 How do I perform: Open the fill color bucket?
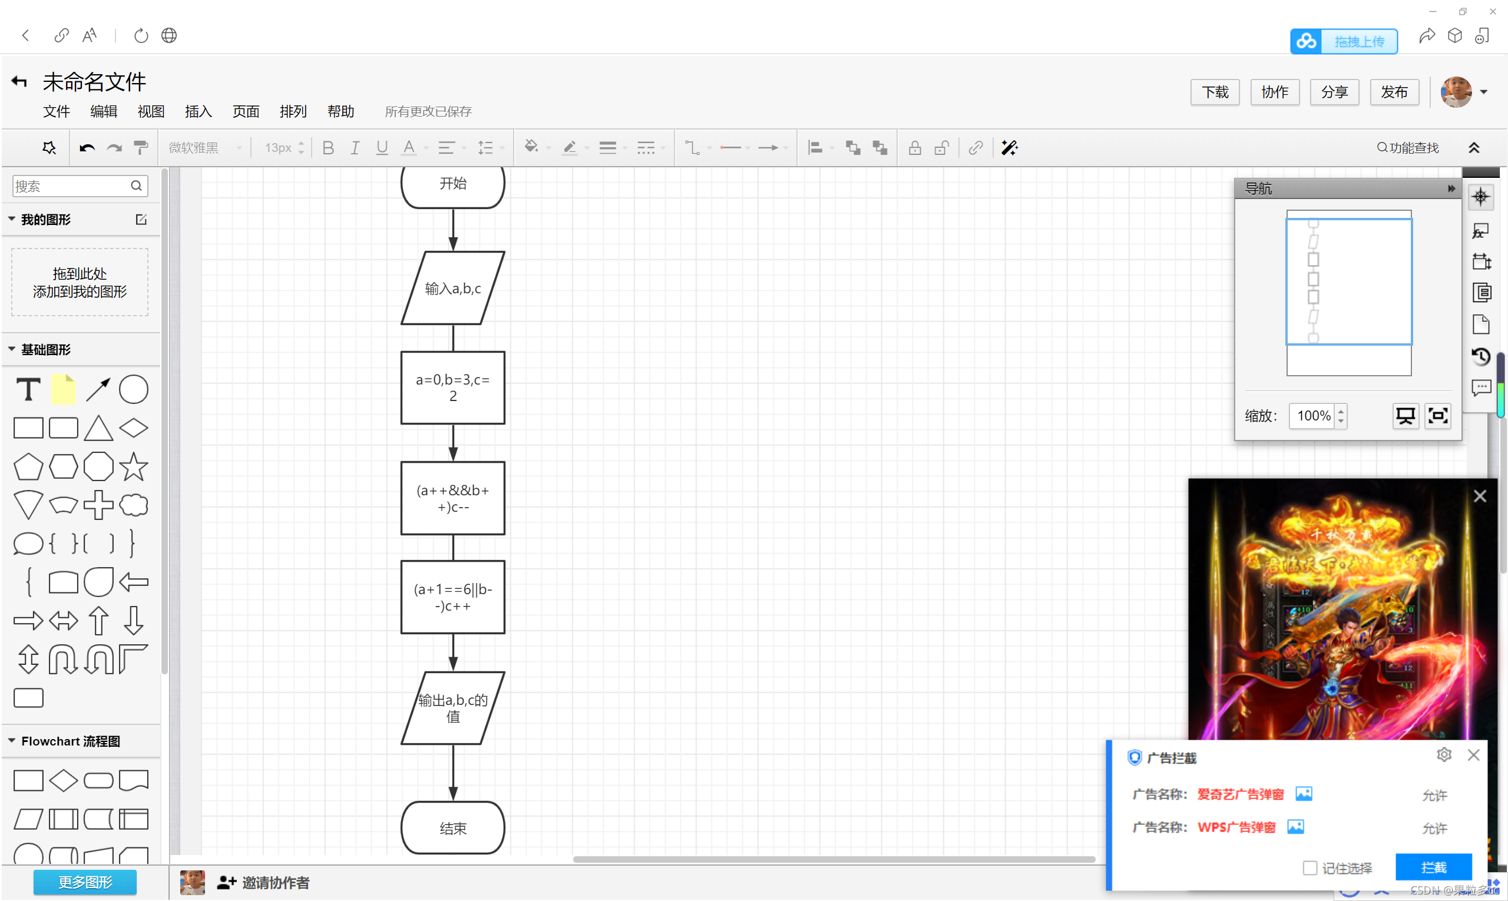(x=531, y=147)
